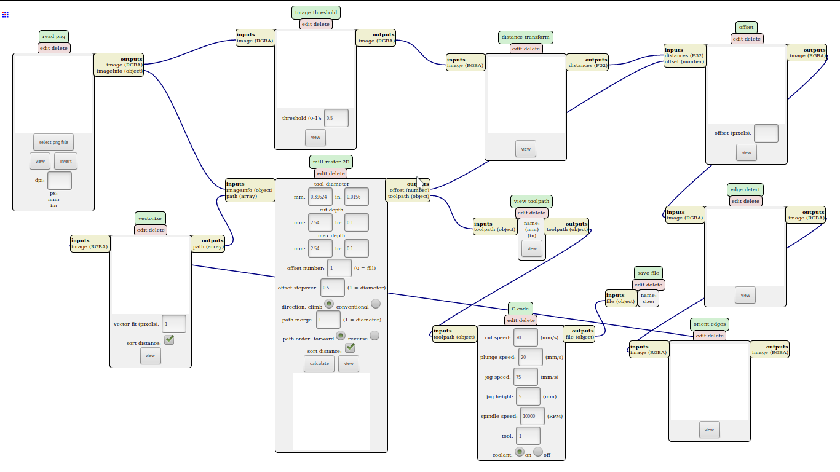Select conventional direction radio button

tap(376, 304)
